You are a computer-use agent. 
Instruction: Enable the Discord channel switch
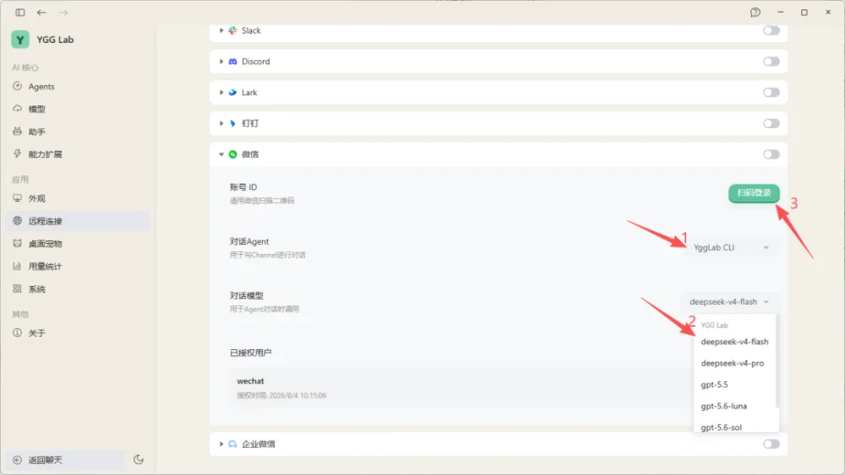[771, 62]
